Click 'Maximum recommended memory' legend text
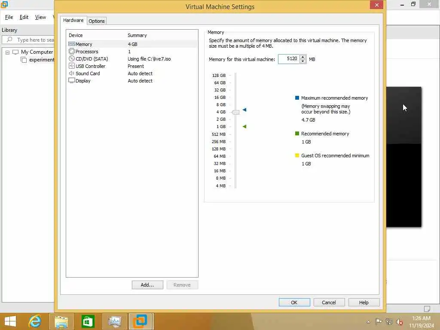The image size is (440, 330). [x=334, y=98]
